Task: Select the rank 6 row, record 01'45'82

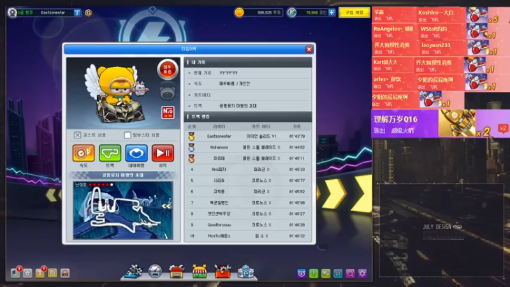Action: (x=248, y=192)
